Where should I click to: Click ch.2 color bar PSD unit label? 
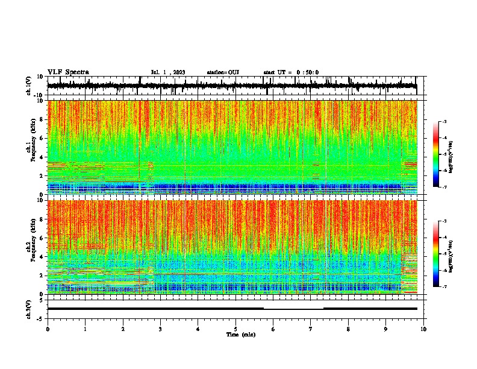[x=451, y=256]
